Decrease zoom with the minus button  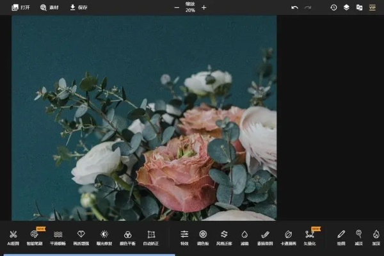tap(177, 8)
